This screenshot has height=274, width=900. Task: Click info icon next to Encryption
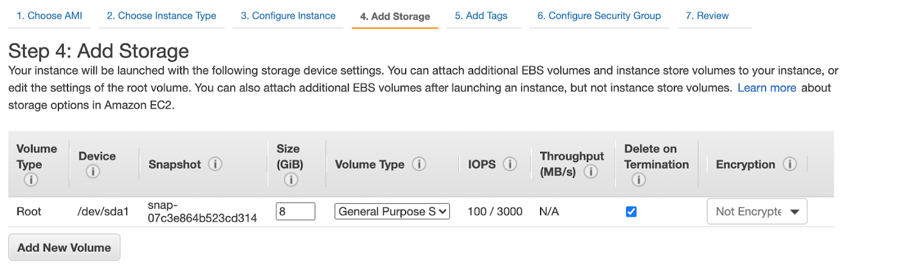coord(789,164)
